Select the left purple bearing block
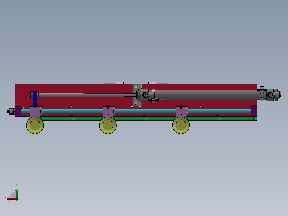The width and height of the screenshot is (288, 216). click(x=35, y=111)
